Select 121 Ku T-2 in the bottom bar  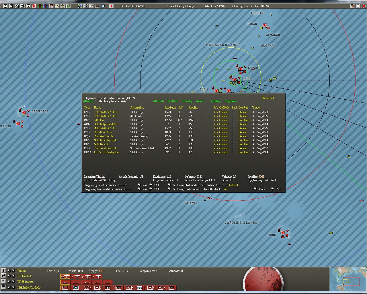[x=24, y=276]
